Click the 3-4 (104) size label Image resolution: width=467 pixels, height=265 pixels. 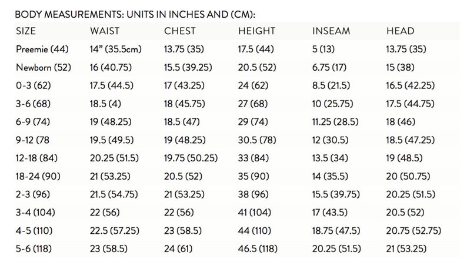tap(35, 213)
